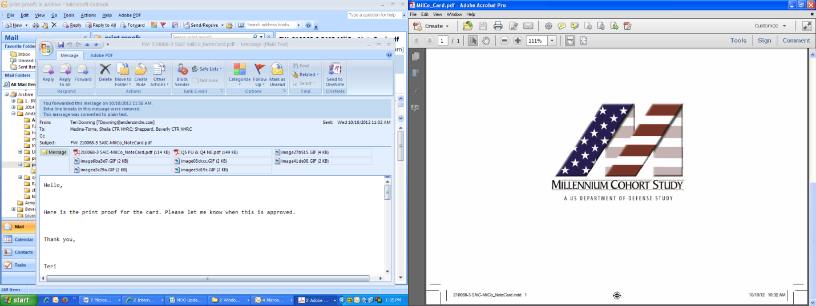The height and width of the screenshot is (306, 816).
Task: Open Acrobat page thumbnails panel icon
Action: tap(415, 57)
